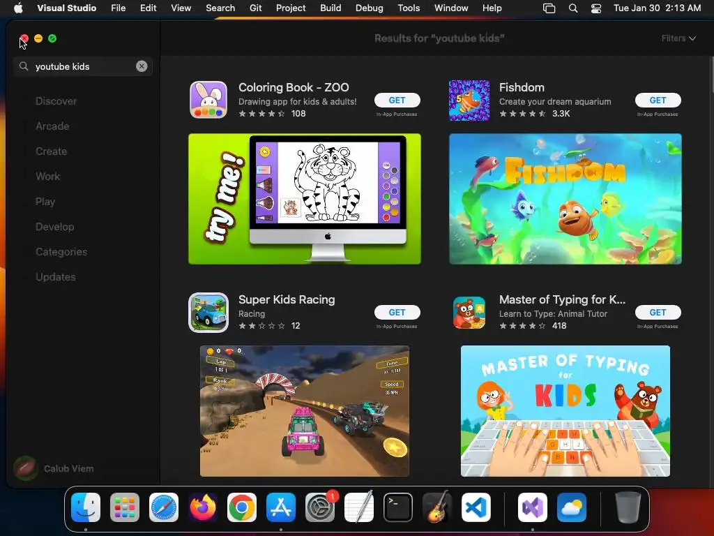
Task: Open the Debug menu
Action: tap(370, 8)
